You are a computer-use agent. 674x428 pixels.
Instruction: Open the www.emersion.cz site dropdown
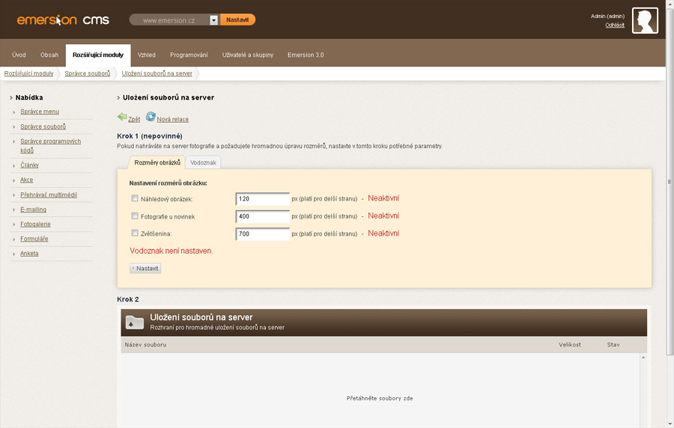pos(213,20)
